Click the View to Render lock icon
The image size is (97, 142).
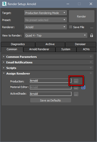(92, 35)
